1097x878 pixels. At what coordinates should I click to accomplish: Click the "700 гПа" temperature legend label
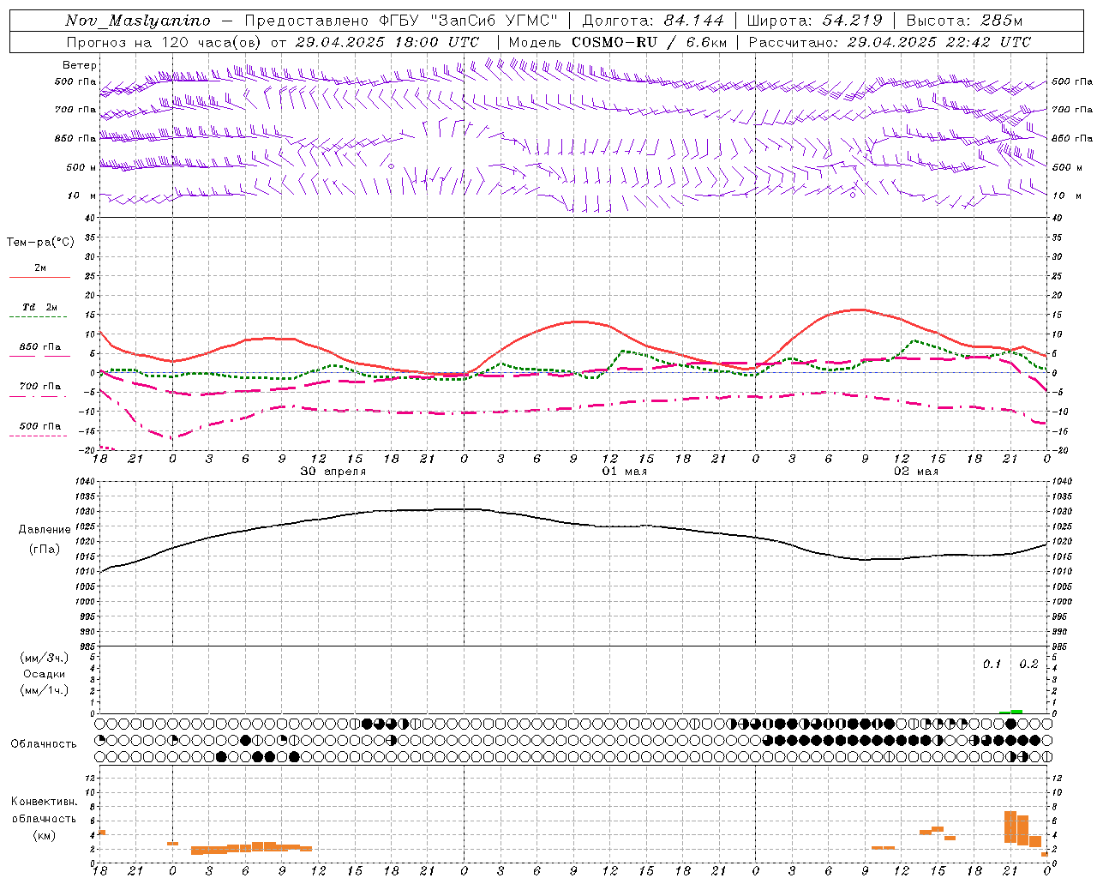39,386
